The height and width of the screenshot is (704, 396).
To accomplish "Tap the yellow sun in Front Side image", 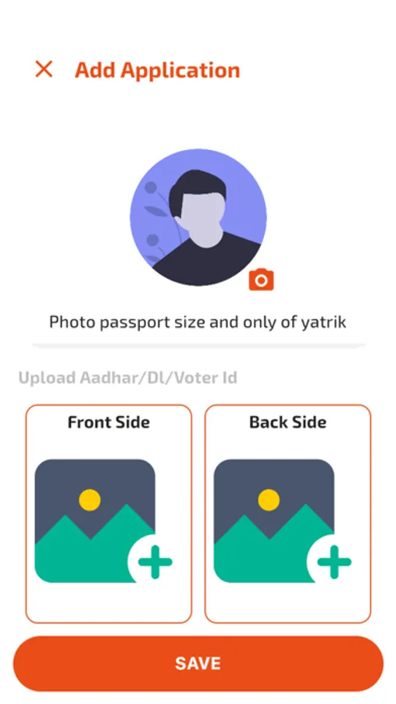I will (x=90, y=500).
